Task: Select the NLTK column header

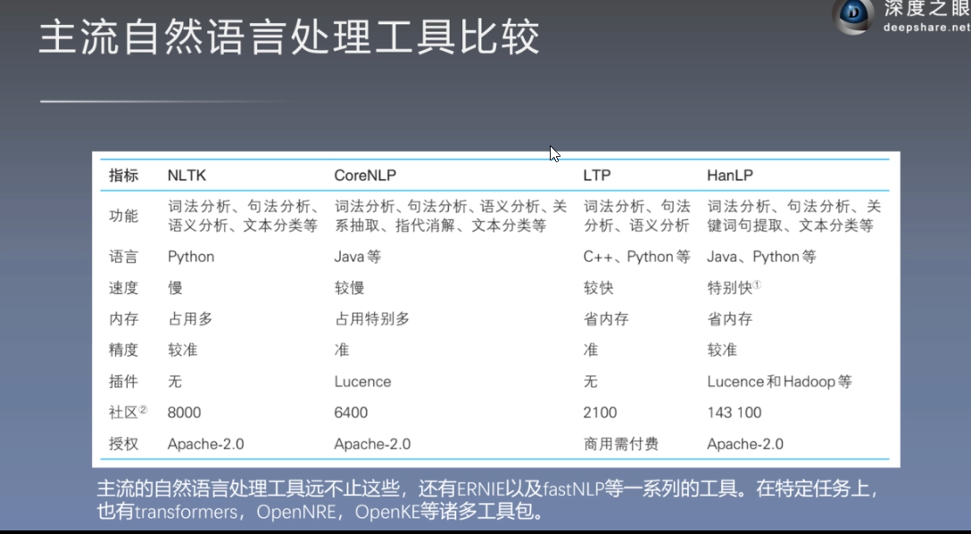Action: (186, 175)
